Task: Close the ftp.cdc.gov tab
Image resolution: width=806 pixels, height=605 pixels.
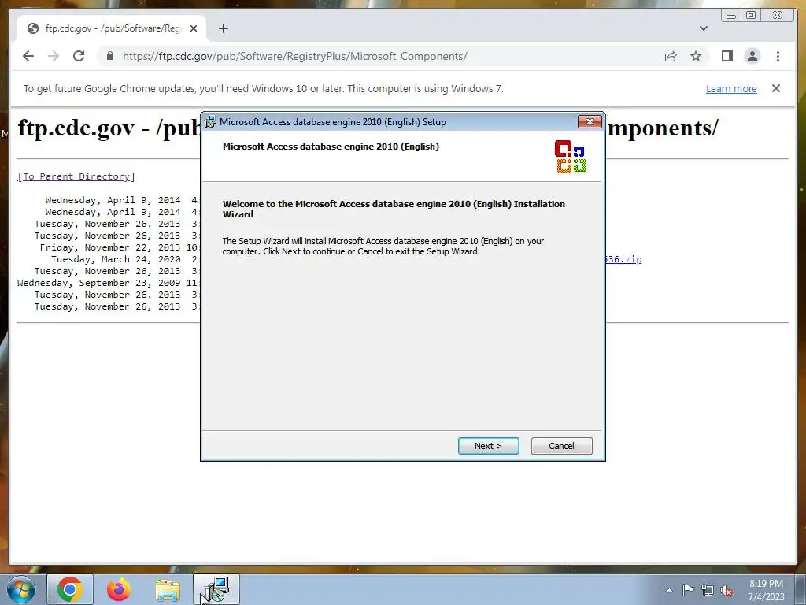Action: tap(194, 28)
